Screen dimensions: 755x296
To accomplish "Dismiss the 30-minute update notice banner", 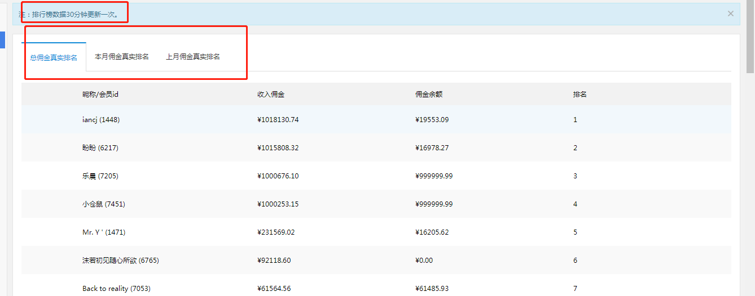I will pos(730,14).
